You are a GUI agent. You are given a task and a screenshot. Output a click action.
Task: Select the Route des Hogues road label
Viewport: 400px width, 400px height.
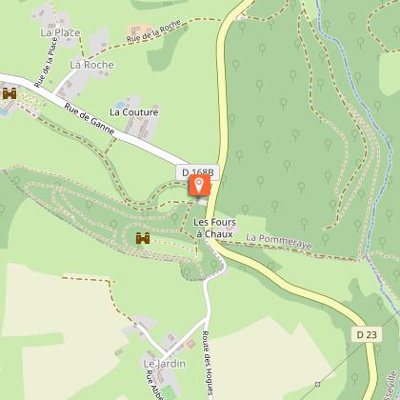coord(206,363)
